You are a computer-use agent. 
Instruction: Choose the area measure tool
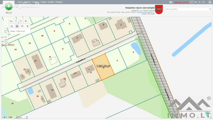point(17,26)
